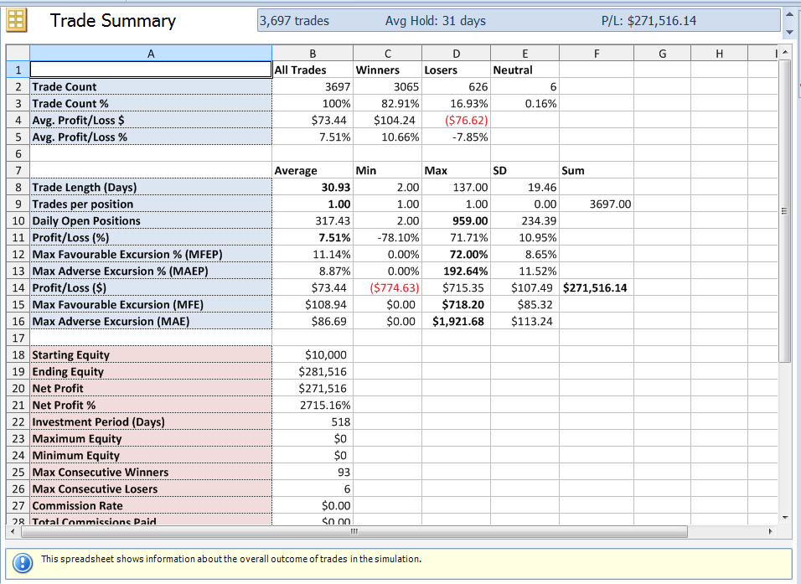801x584 pixels.
Task: Click the select-all corner of the spreadsheet
Action: (18, 54)
